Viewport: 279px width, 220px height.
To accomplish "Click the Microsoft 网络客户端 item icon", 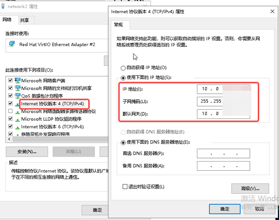I will [x=18, y=81].
